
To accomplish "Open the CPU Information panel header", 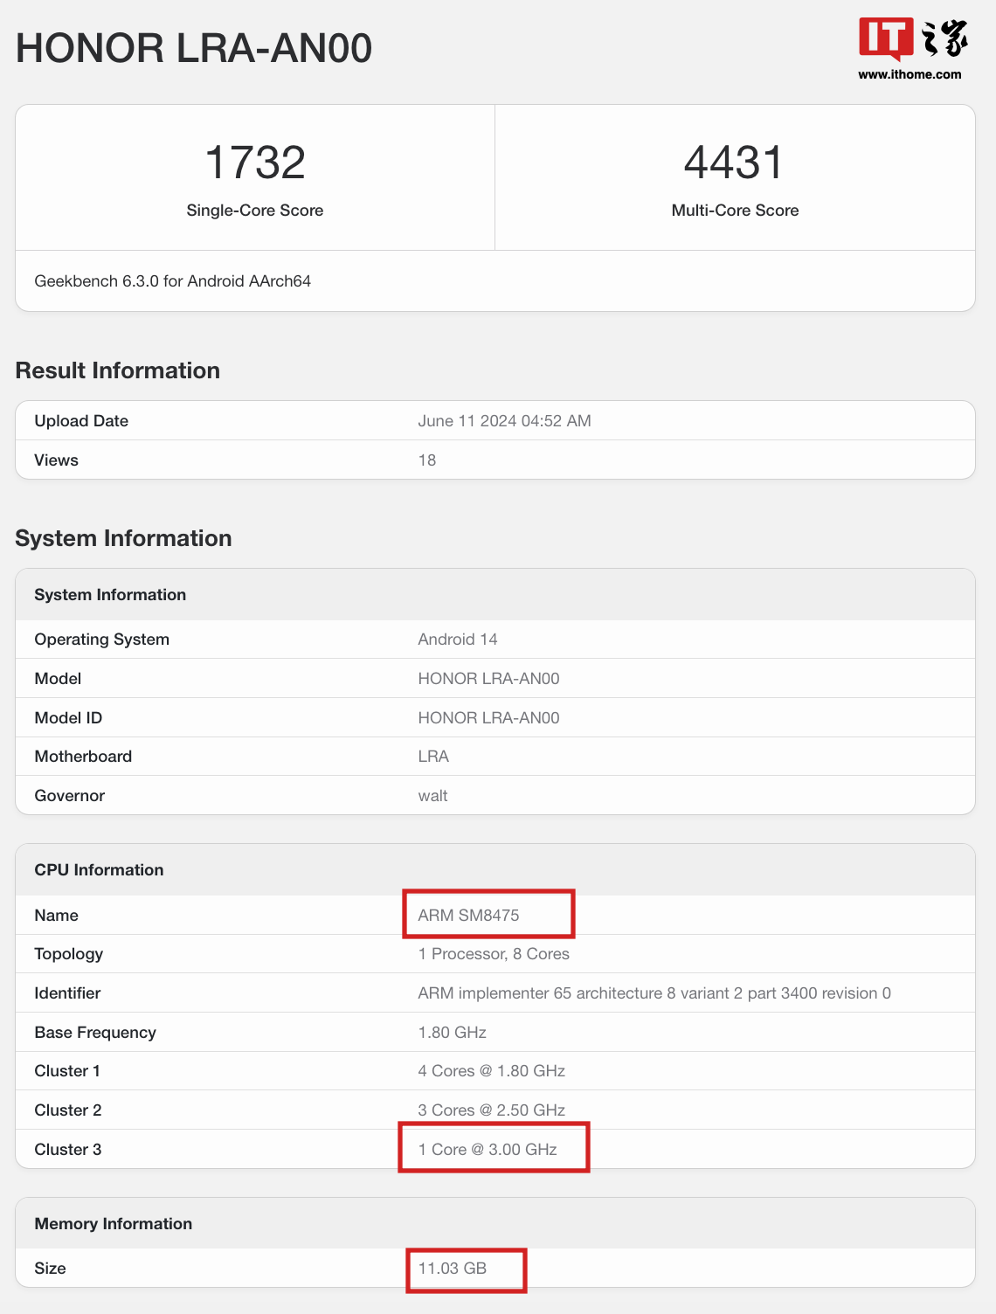I will coord(98,869).
